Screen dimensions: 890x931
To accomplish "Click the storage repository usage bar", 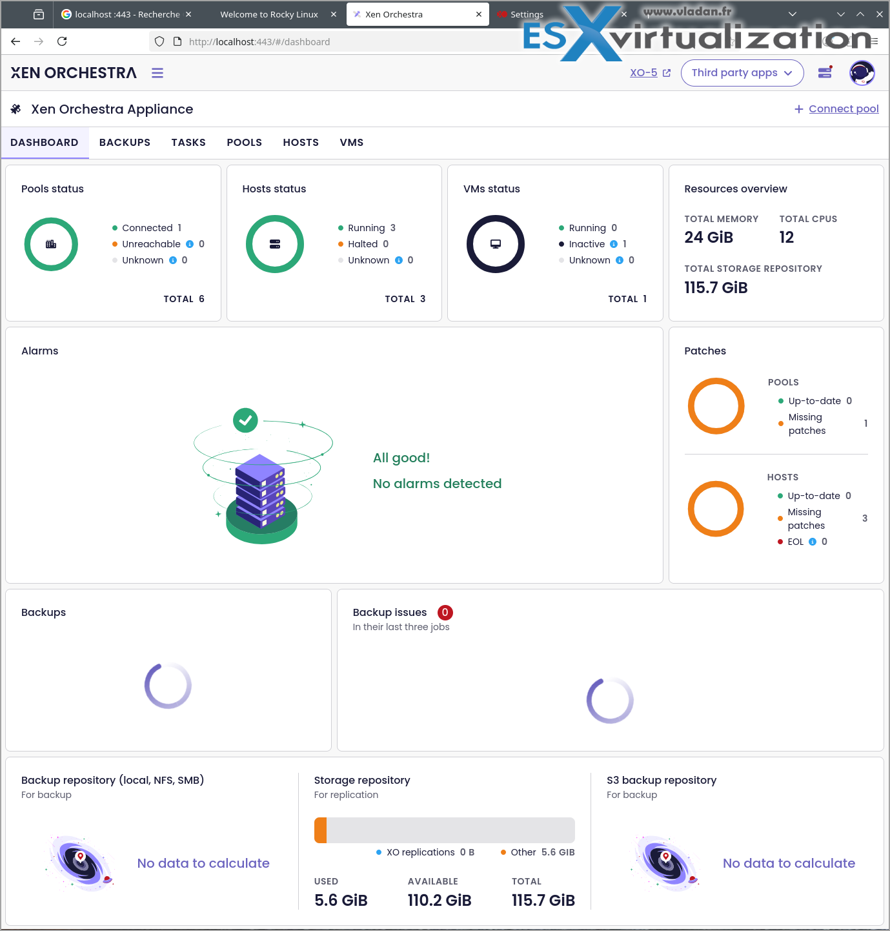I will click(444, 830).
